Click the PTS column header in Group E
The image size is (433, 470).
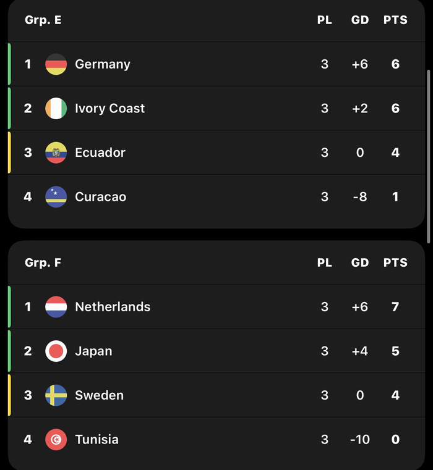(395, 20)
